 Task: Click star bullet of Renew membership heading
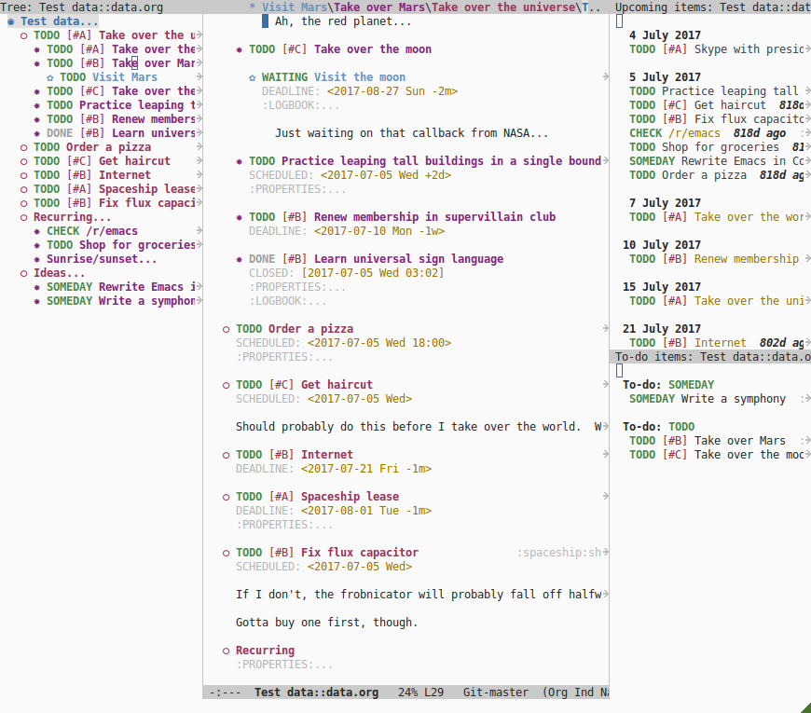tap(239, 217)
